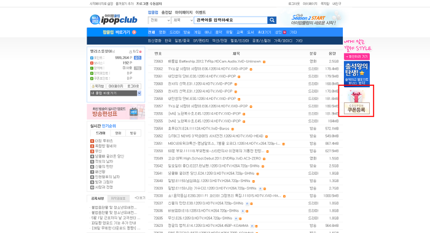This screenshot has width=430, height=233.
Task: Click the +더보기 link in notices
Action: 139,197
